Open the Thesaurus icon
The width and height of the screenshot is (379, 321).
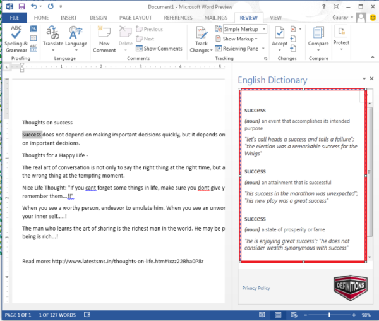point(33,39)
